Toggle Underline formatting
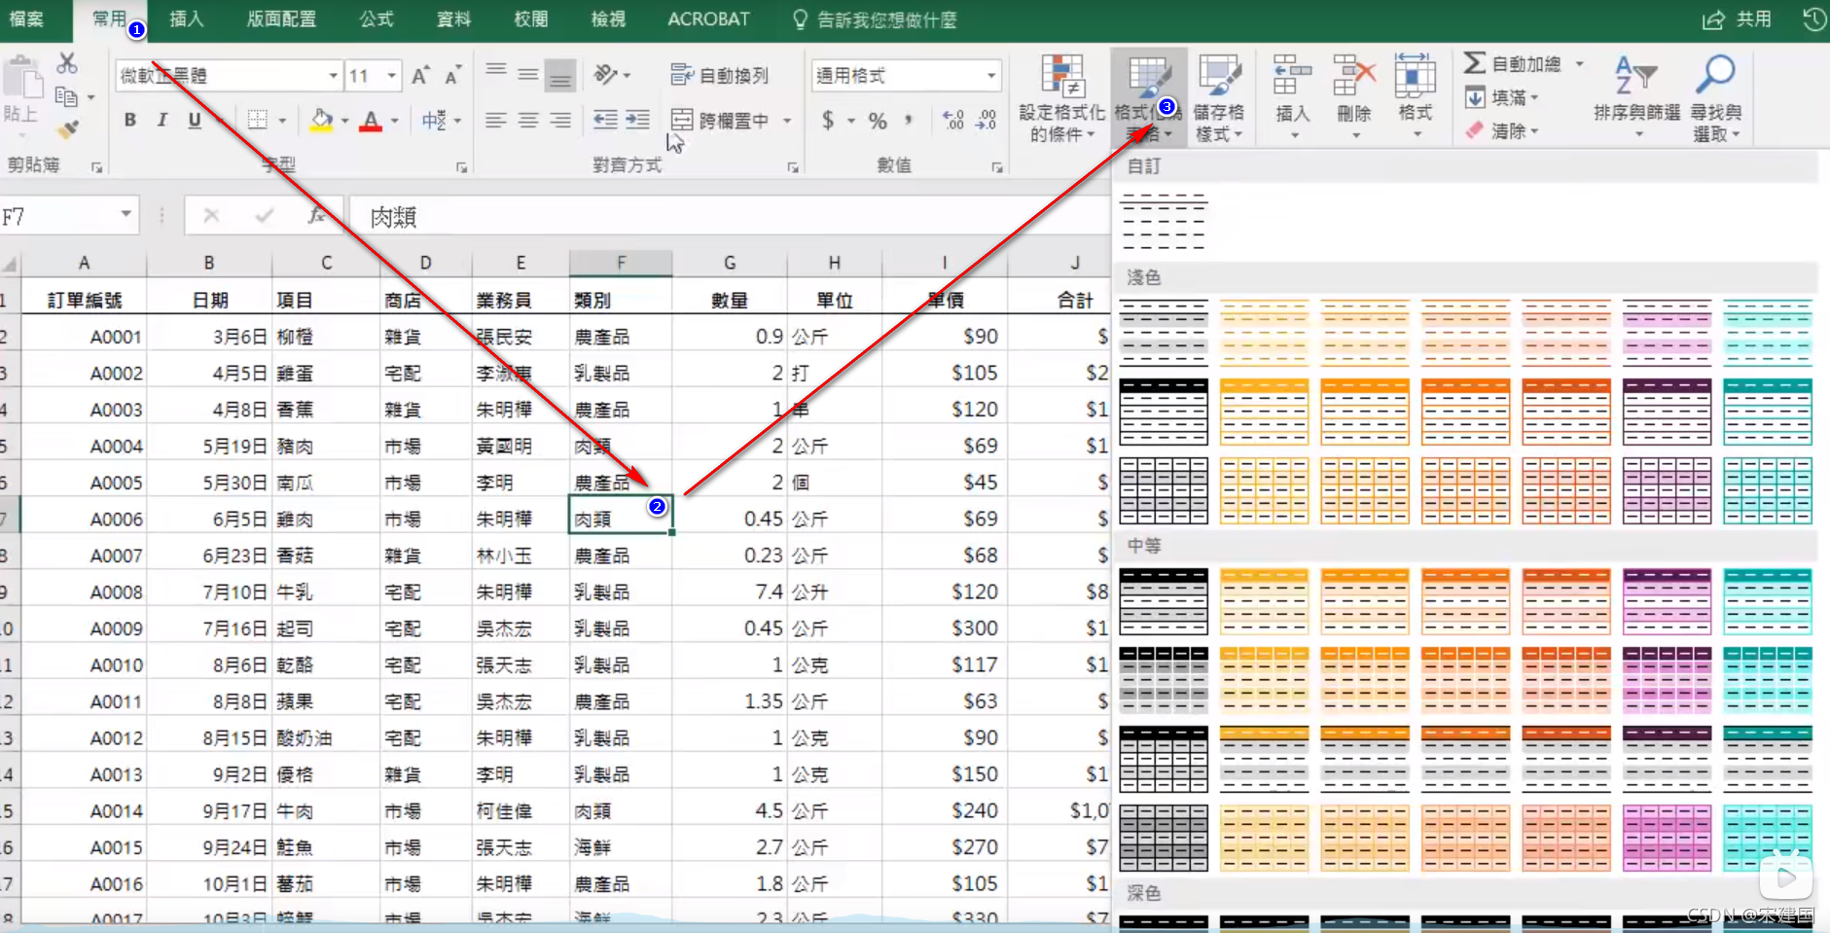The height and width of the screenshot is (933, 1830). click(195, 120)
